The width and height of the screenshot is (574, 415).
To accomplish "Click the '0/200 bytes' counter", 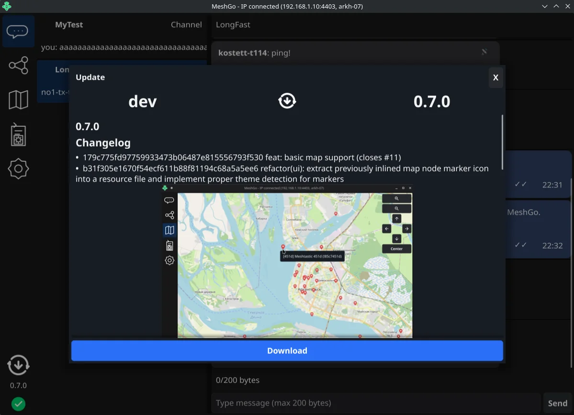I will pyautogui.click(x=237, y=380).
